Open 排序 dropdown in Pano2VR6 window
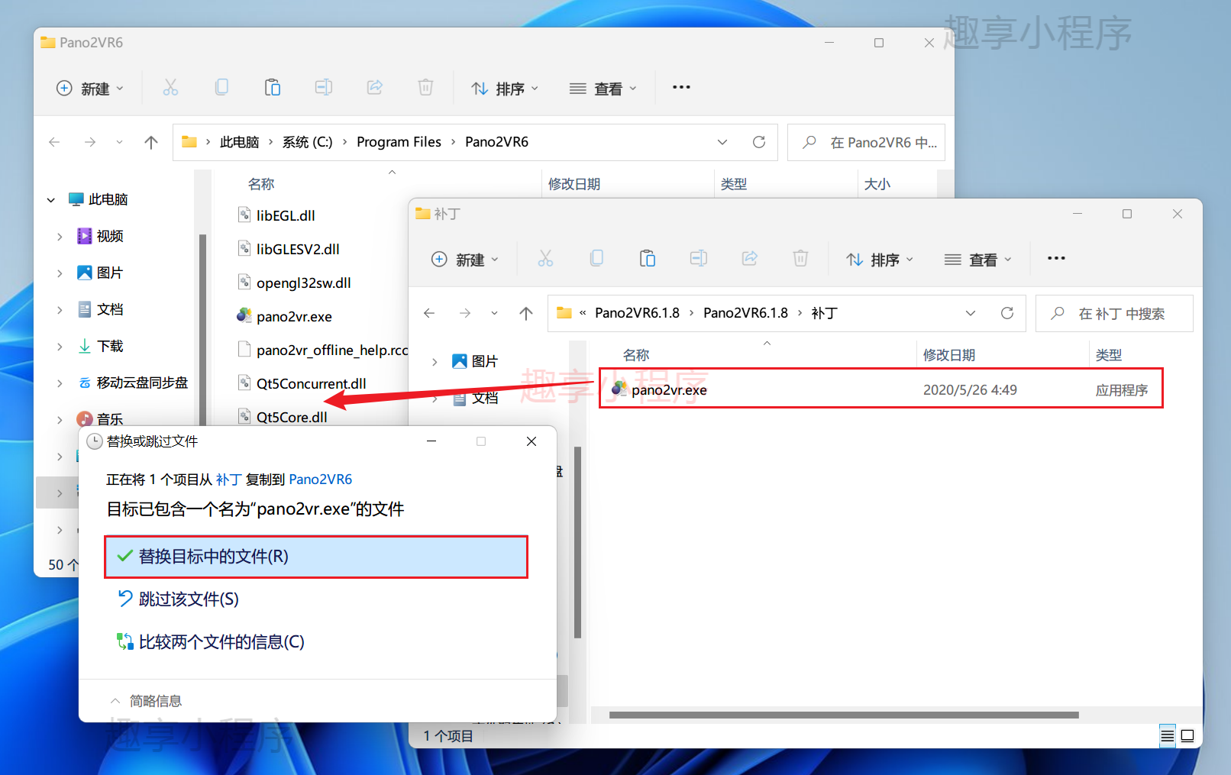 pos(505,89)
